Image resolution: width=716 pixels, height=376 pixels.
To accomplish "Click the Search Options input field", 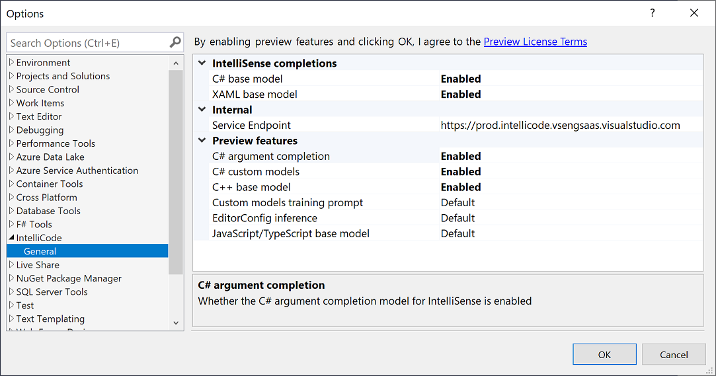I will (x=86, y=43).
